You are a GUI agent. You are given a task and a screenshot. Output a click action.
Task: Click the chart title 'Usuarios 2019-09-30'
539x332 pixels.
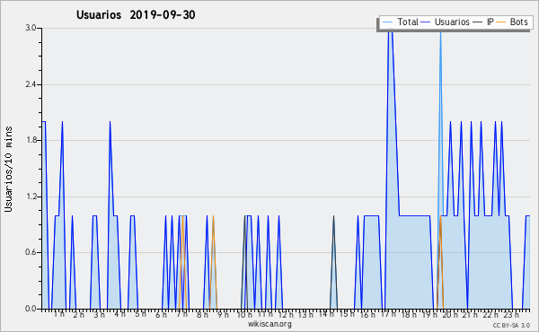(x=136, y=14)
